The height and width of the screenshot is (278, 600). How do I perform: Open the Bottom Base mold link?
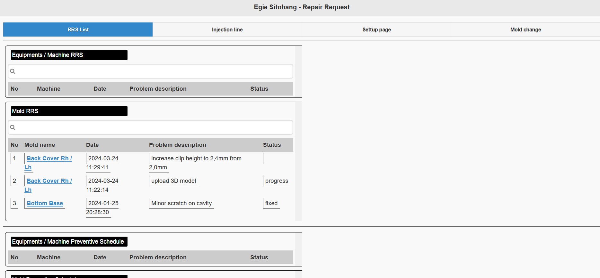pos(45,203)
